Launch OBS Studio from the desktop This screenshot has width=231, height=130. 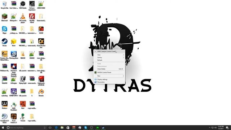point(23,4)
